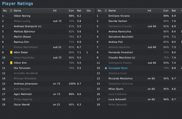Screen dimensions: 182x119
Task: Select Andrea Ranocchia's row
Action: [120, 32]
